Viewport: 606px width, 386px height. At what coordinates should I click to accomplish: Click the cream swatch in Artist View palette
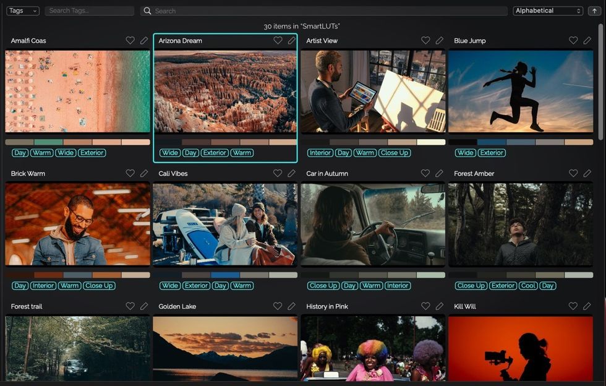coord(431,142)
